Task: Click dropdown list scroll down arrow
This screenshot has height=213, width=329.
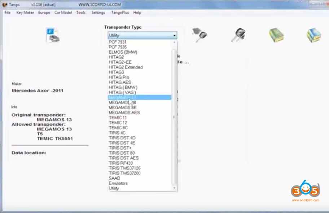Action: tap(174, 188)
